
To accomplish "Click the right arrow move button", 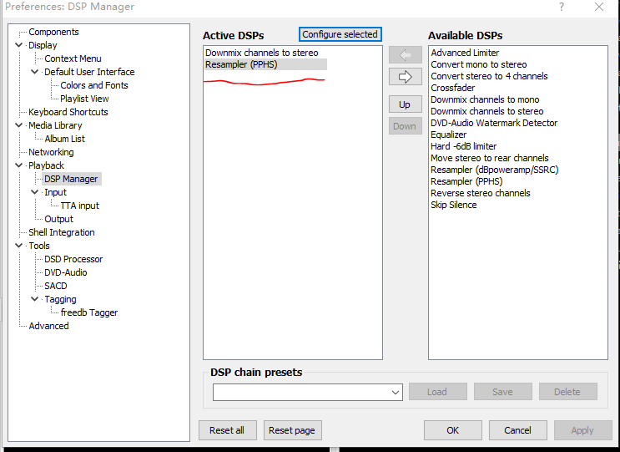I will 405,77.
